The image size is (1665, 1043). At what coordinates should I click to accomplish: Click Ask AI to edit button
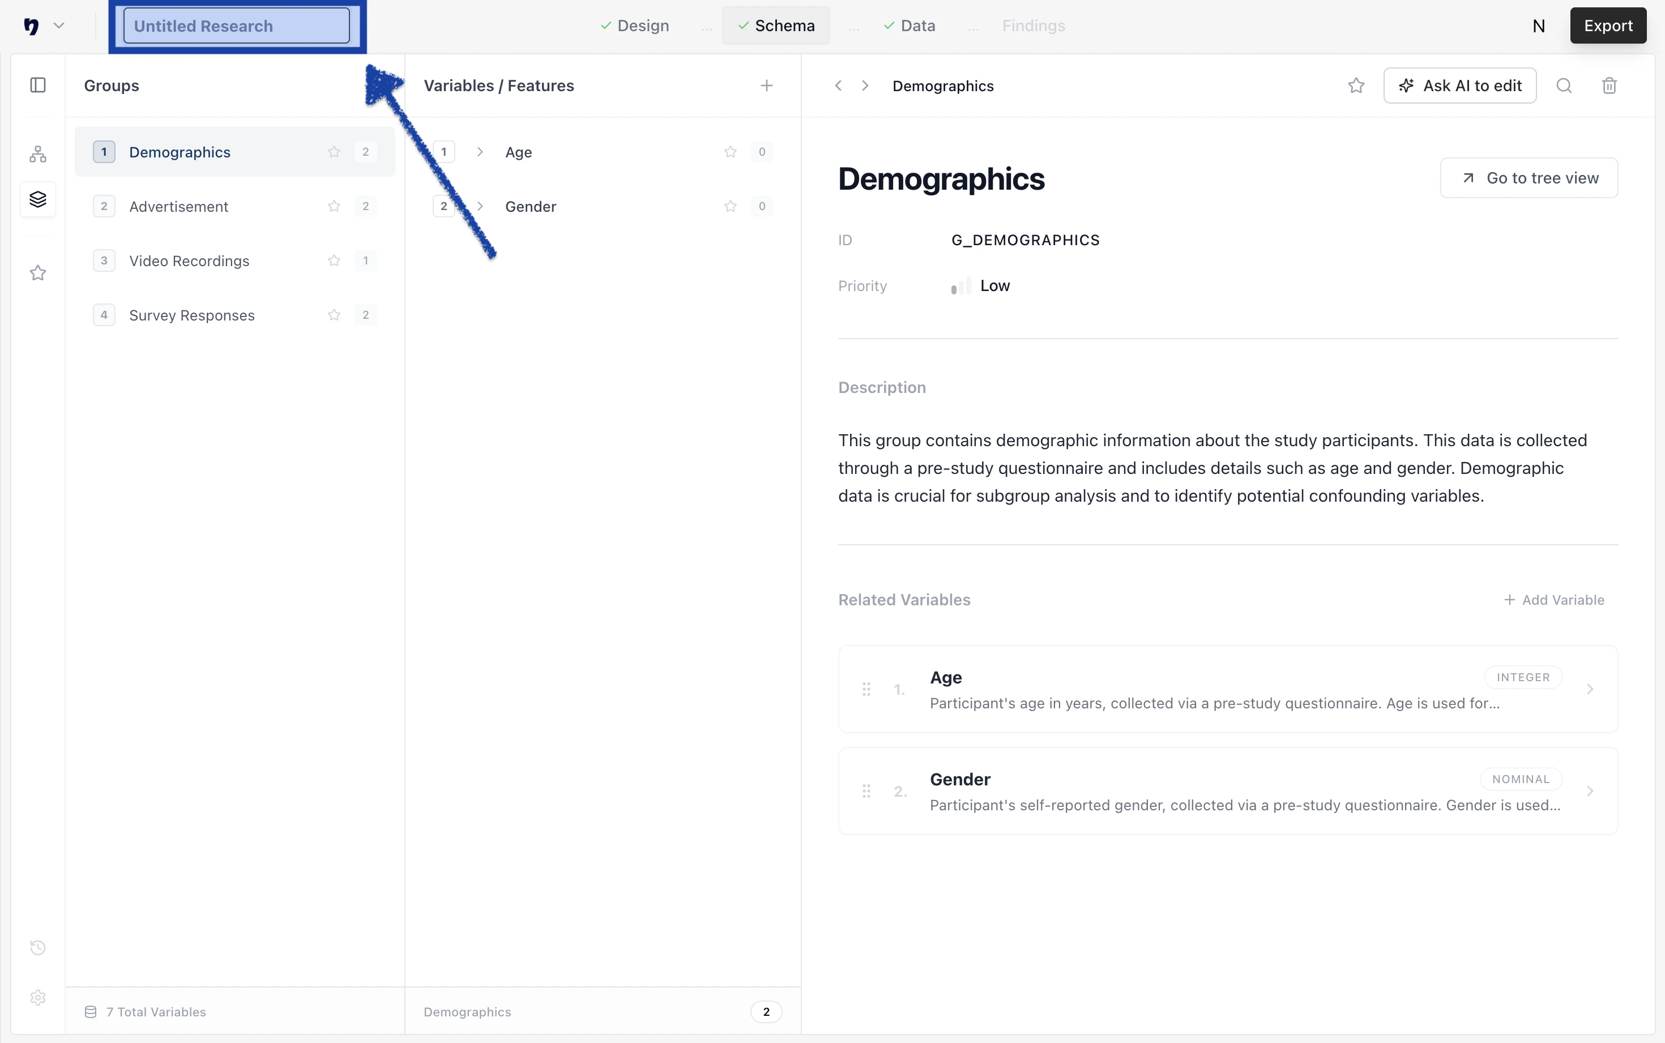coord(1459,86)
